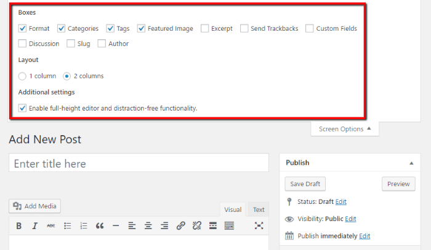
Task: Collapse the Screen Options panel
Action: (x=345, y=128)
